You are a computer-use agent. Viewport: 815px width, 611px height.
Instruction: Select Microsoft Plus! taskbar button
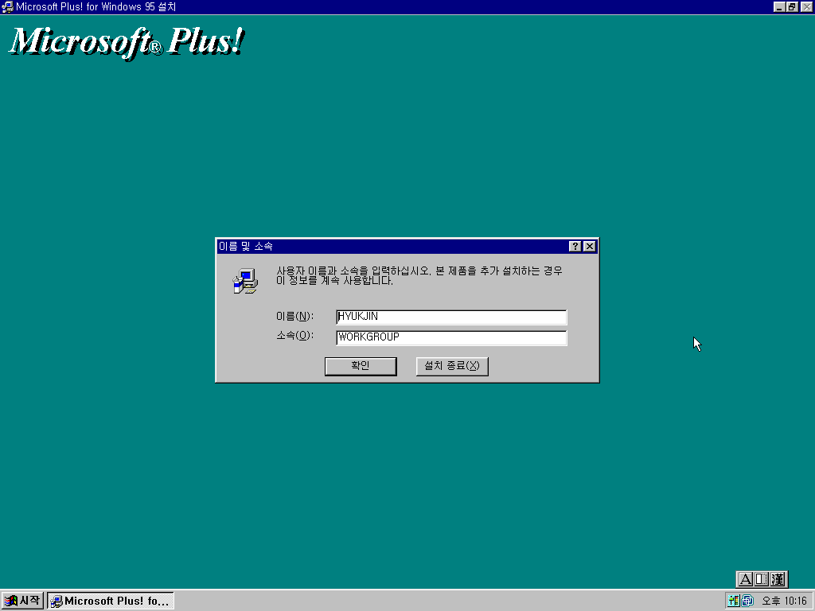click(x=110, y=601)
